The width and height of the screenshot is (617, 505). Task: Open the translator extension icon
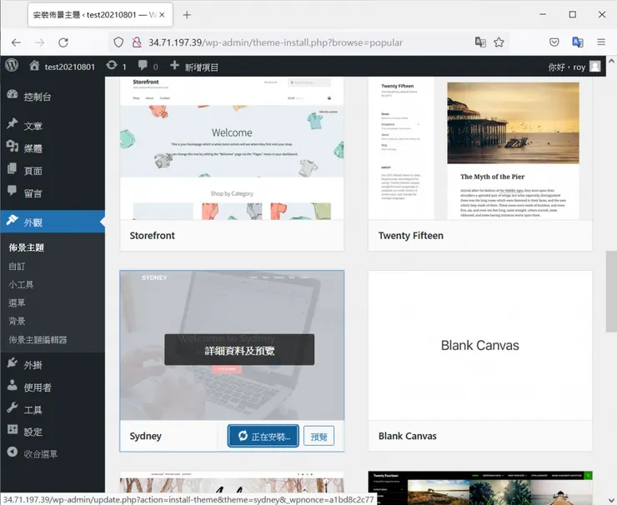click(578, 42)
